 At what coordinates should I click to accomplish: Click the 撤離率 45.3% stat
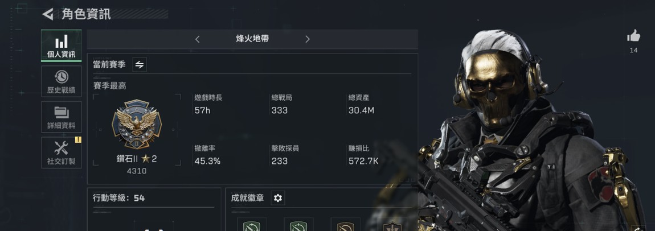click(x=208, y=155)
